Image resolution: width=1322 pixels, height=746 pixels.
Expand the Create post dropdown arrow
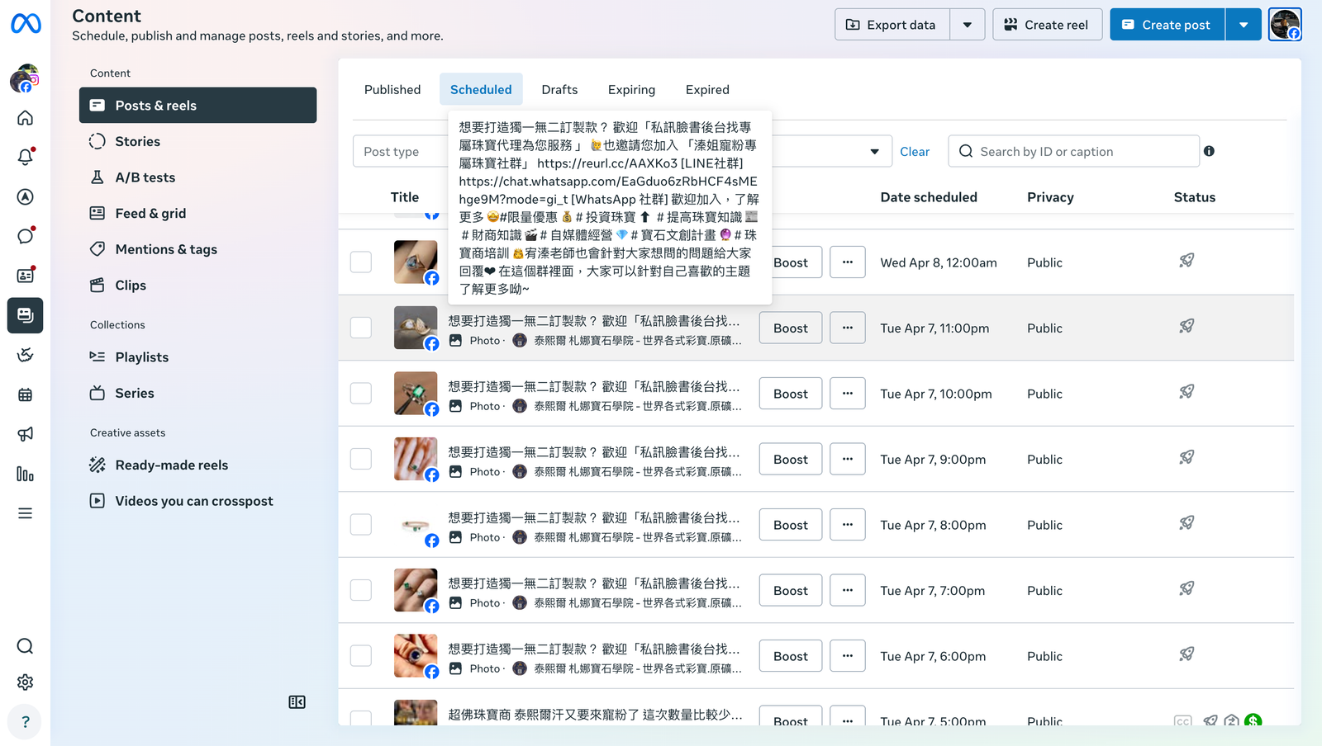1244,25
